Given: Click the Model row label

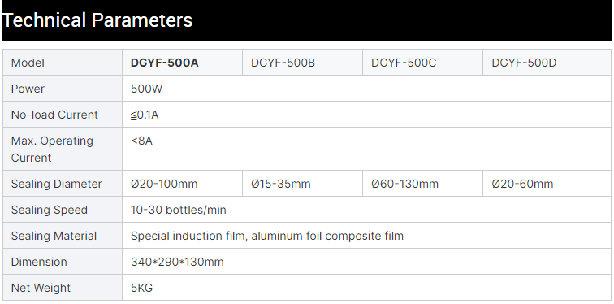Looking at the screenshot, I should pos(28,63).
